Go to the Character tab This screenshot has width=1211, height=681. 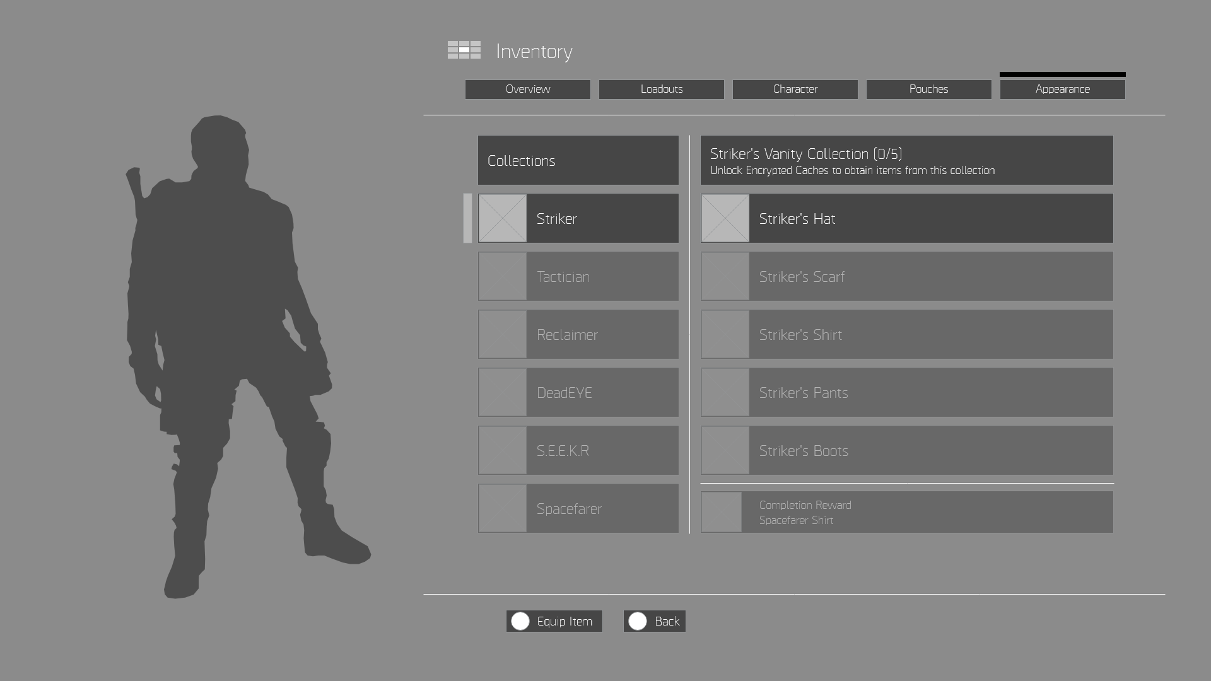pyautogui.click(x=795, y=90)
